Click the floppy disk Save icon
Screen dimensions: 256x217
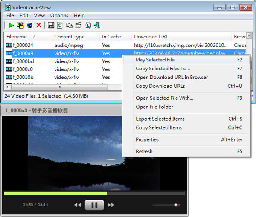(51, 26)
